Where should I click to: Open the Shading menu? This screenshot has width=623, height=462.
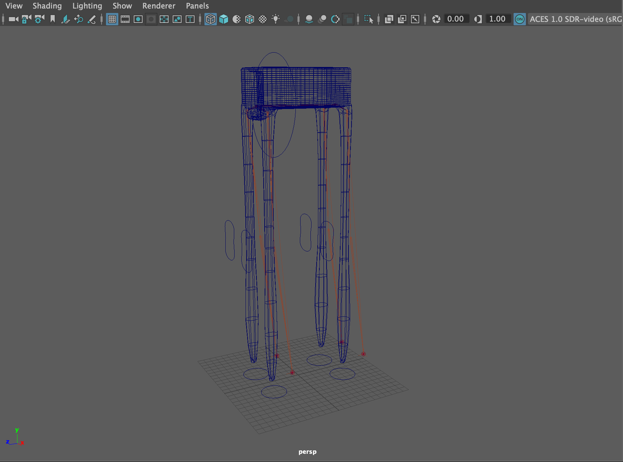pyautogui.click(x=47, y=6)
